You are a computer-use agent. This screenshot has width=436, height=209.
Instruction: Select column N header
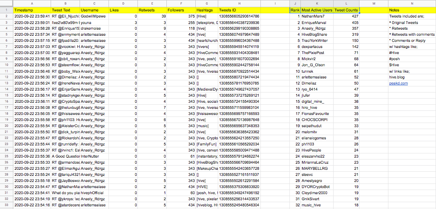[x=412, y=3]
